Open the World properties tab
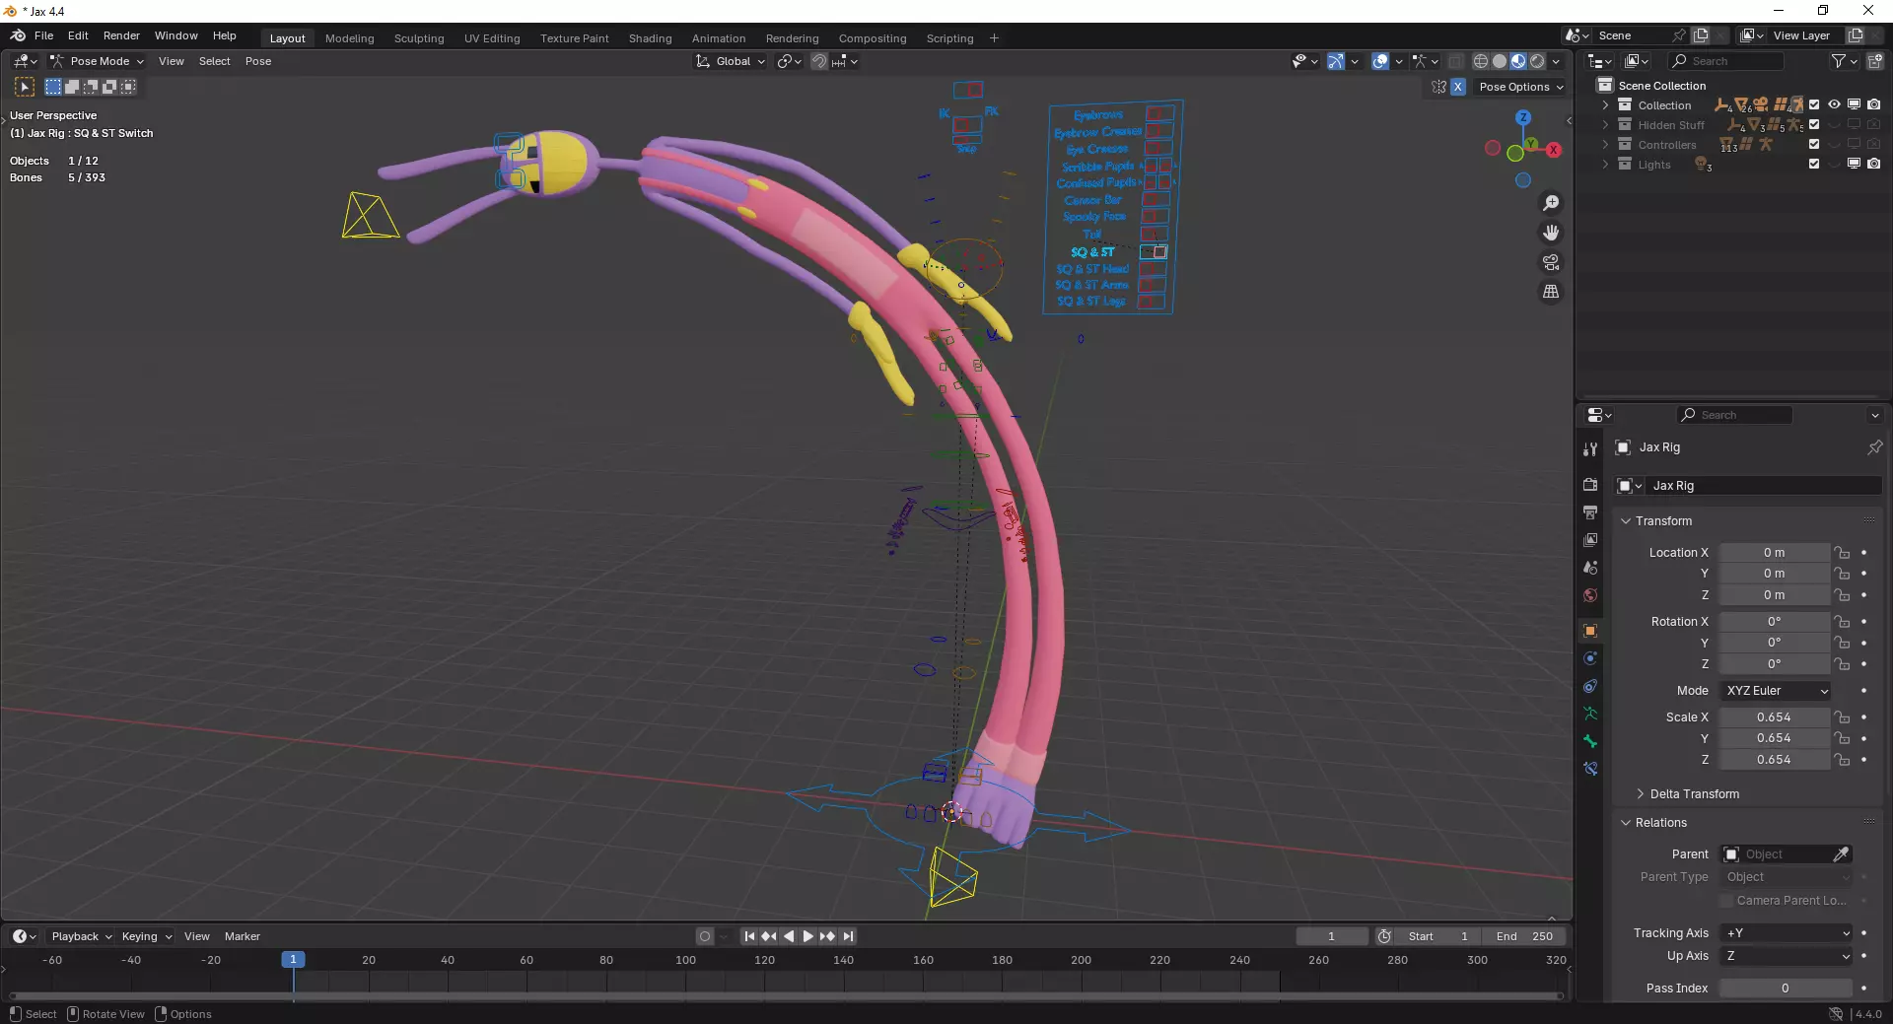This screenshot has height=1024, width=1893. point(1590,595)
